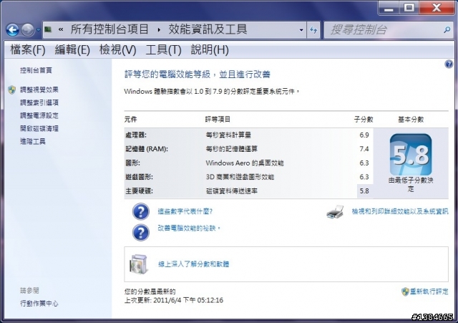This screenshot has height=323, width=458.
Task: Open the 說明(H) menu
Action: point(210,49)
